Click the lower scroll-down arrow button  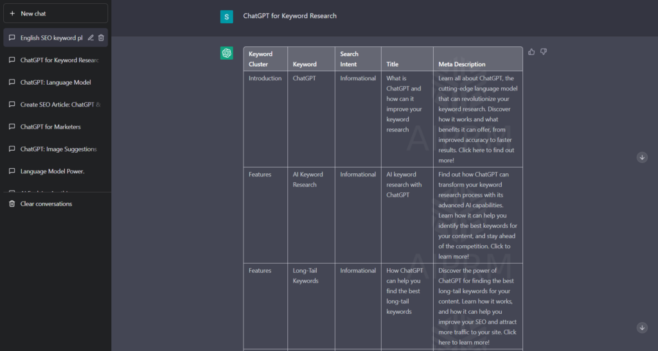tap(642, 327)
